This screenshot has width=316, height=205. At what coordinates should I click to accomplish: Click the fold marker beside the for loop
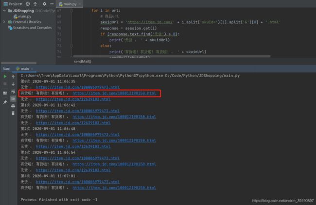[x=71, y=11]
